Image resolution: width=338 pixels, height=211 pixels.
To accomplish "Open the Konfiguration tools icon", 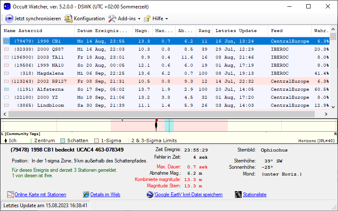I will [68, 19].
